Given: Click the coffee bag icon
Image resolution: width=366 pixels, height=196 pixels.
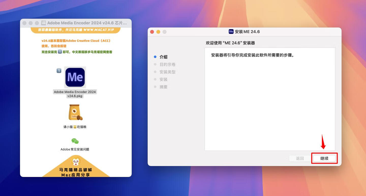Looking at the screenshot, I should point(75,112).
